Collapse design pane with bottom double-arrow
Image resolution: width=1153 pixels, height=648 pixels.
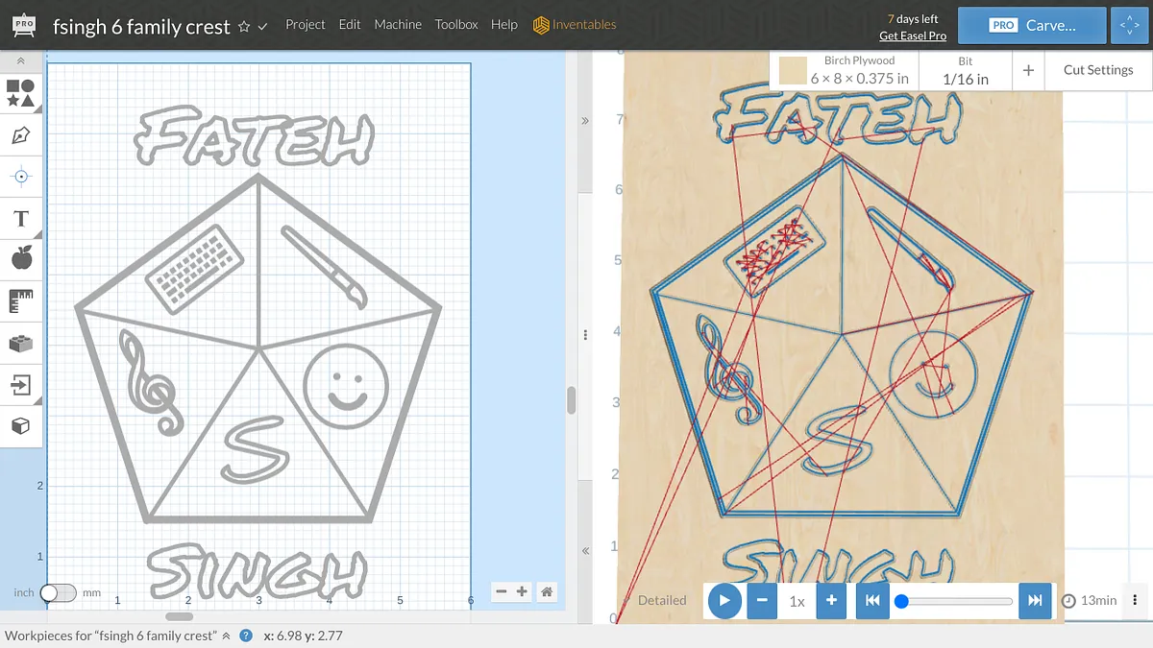[584, 550]
